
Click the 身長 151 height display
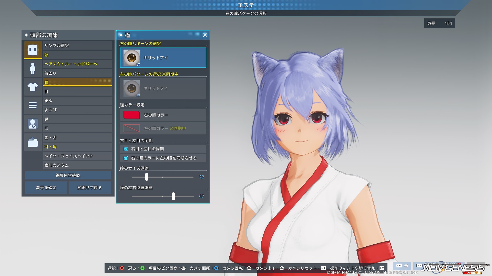point(440,23)
